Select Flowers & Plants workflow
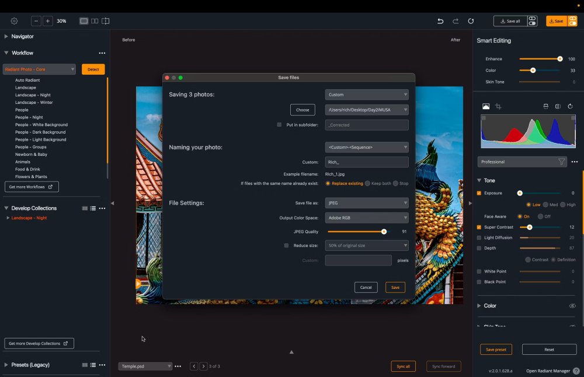This screenshot has width=584, height=377. 31,177
